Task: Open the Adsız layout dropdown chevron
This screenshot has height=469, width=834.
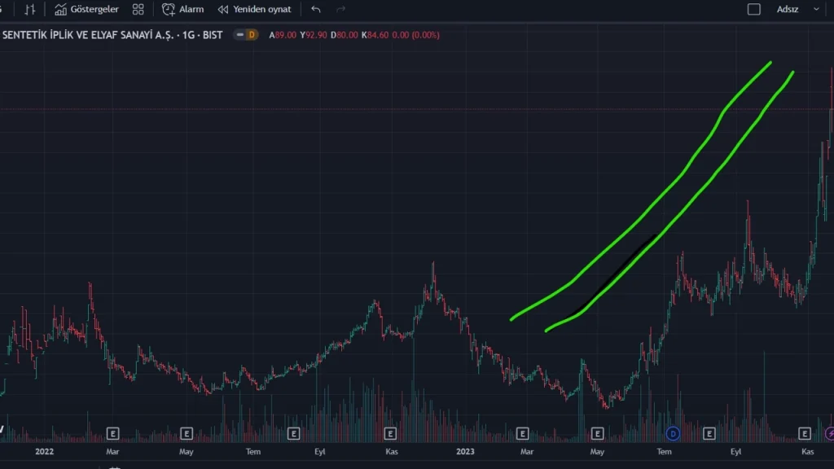Action: [x=815, y=9]
